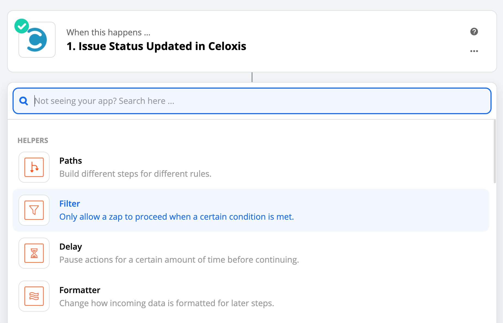Click the Formatter waves icon

coord(34,296)
